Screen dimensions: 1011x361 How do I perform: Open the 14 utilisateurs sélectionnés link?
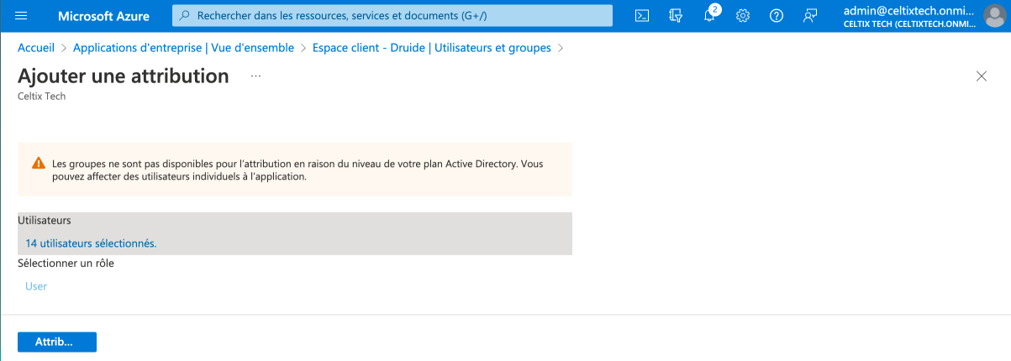point(91,243)
